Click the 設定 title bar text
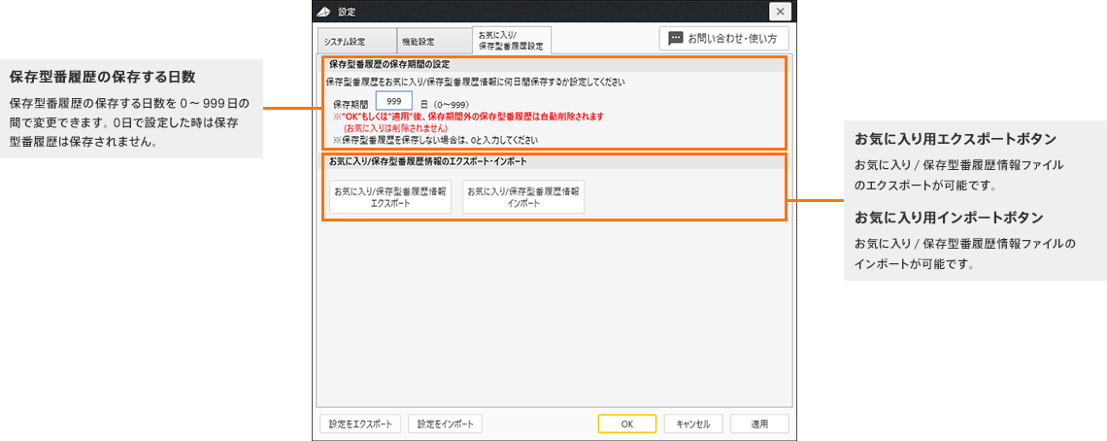The height and width of the screenshot is (441, 1107). click(x=347, y=12)
